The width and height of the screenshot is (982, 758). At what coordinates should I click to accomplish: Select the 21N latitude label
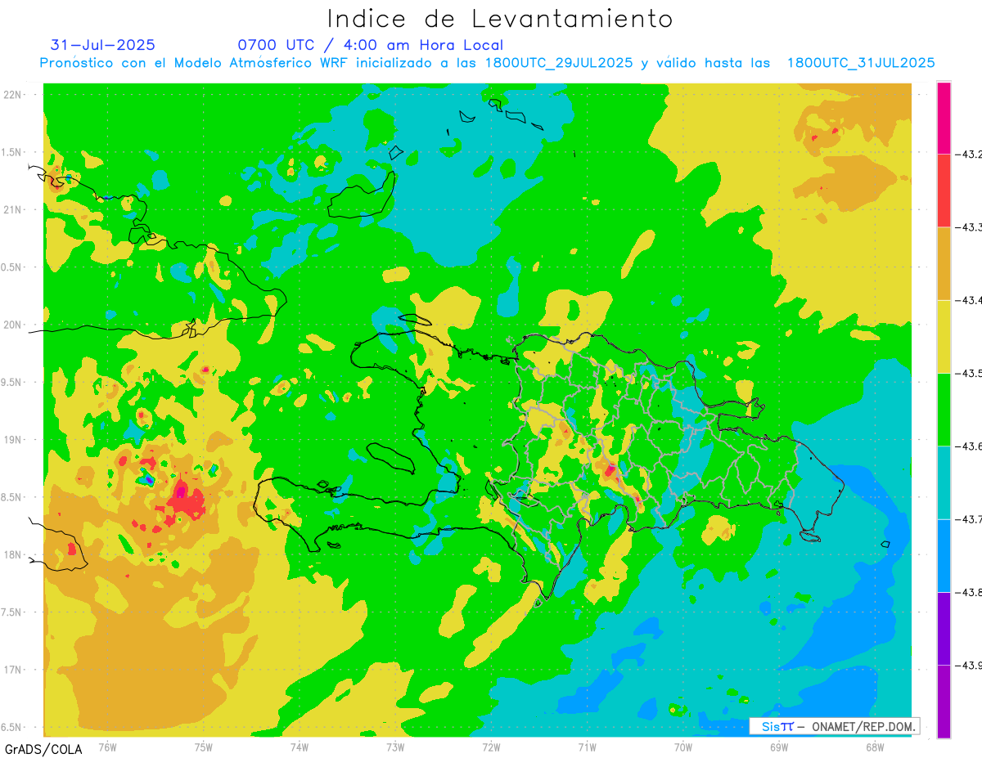point(13,209)
